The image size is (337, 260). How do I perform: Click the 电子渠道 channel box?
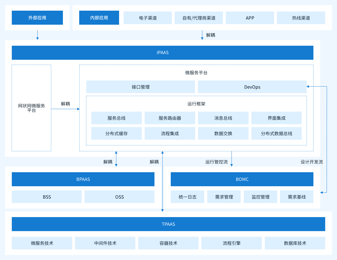click(148, 18)
